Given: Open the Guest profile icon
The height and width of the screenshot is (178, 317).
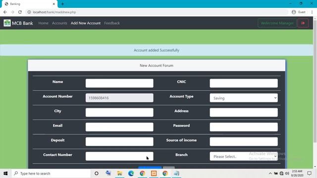Looking at the screenshot, I should tap(294, 12).
